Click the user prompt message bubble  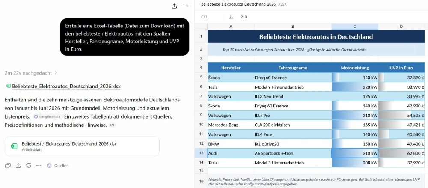click(125, 37)
